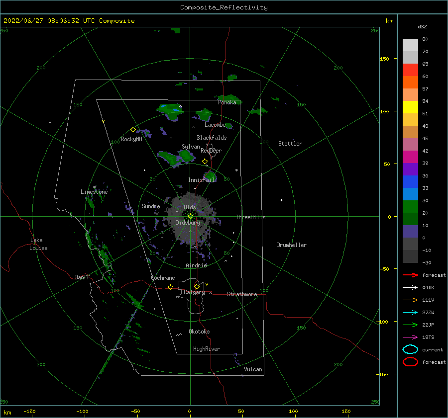448x418 pixels.
Task: Click the RockyMH label
Action: coord(131,139)
